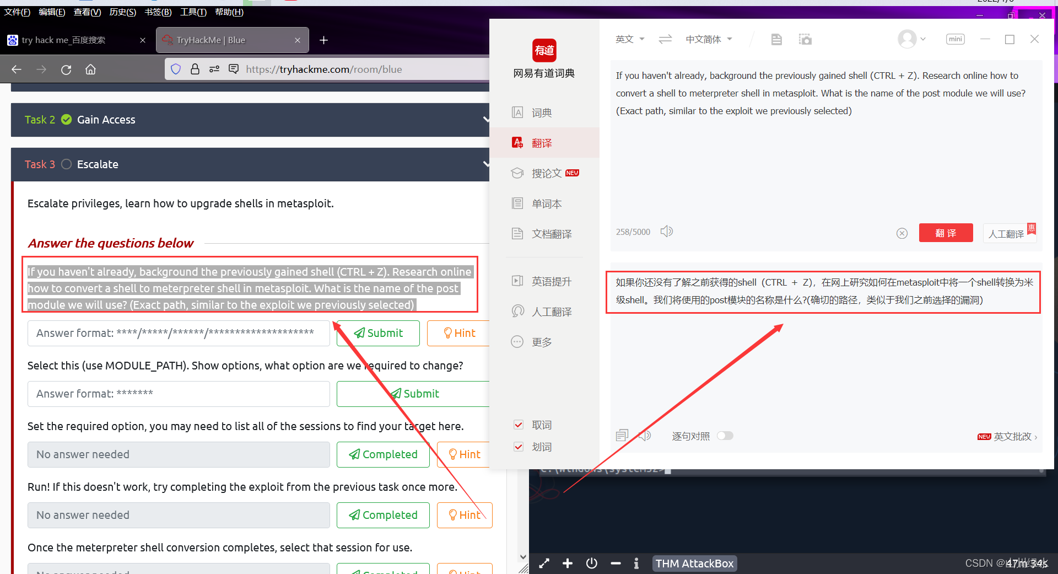Clear the source text input
1058x574 pixels.
(902, 233)
